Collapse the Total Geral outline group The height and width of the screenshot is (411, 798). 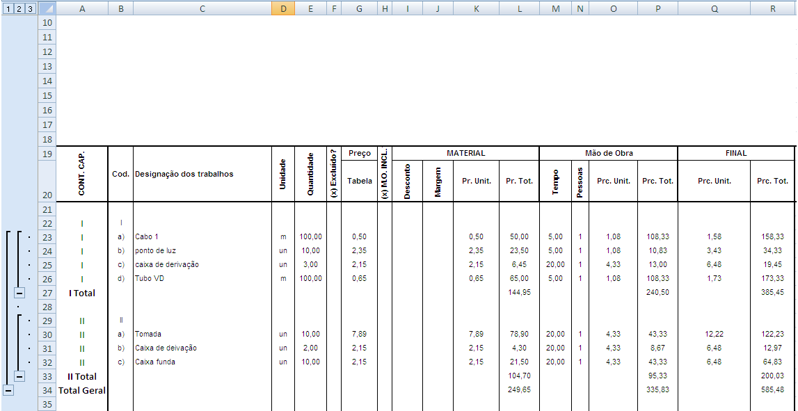pyautogui.click(x=8, y=390)
